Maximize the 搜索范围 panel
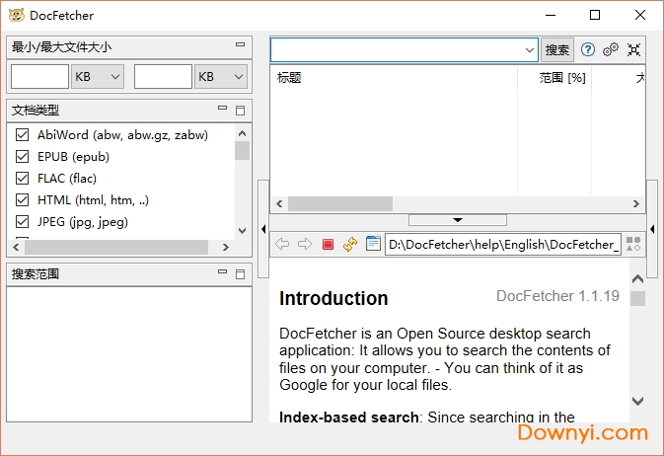The height and width of the screenshot is (456, 664). (240, 274)
